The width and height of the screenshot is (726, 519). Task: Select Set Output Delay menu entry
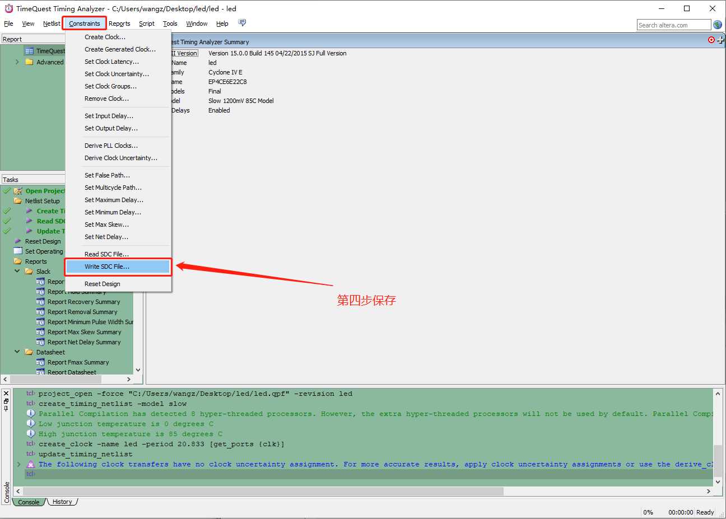pyautogui.click(x=118, y=128)
